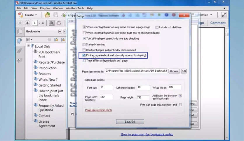The height and width of the screenshot is (141, 244).
Task: Click the new bookmark icon
Action: coord(56,40)
